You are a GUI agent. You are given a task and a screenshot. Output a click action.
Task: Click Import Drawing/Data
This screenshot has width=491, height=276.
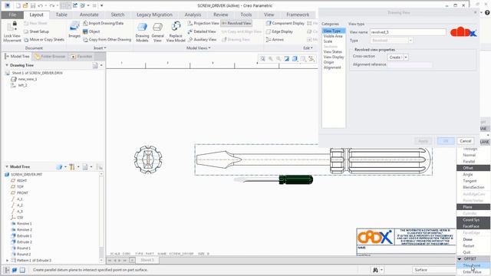(x=104, y=23)
